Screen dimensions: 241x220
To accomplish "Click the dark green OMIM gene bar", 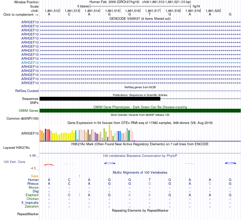I will 140,111.
